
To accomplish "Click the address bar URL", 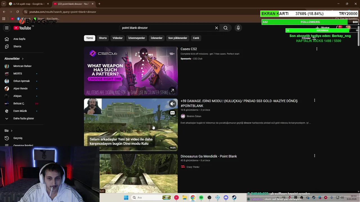I will pyautogui.click(x=63, y=12).
